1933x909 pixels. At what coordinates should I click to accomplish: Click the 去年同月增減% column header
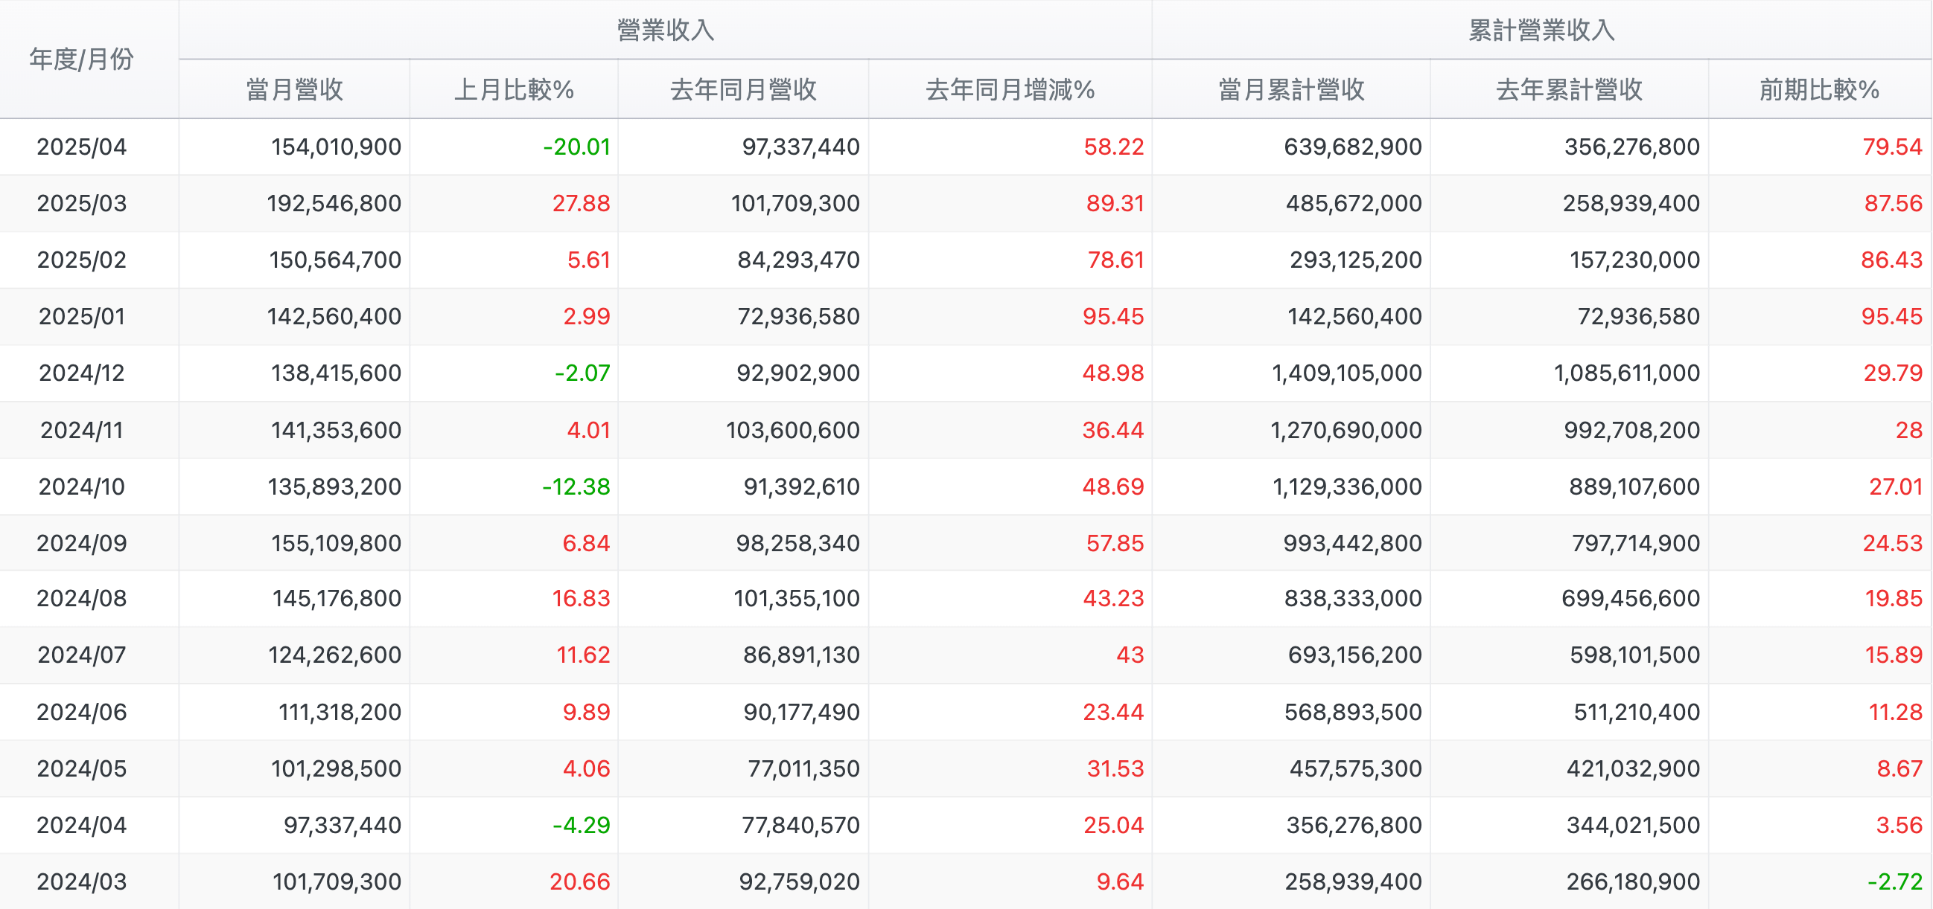pyautogui.click(x=1010, y=89)
